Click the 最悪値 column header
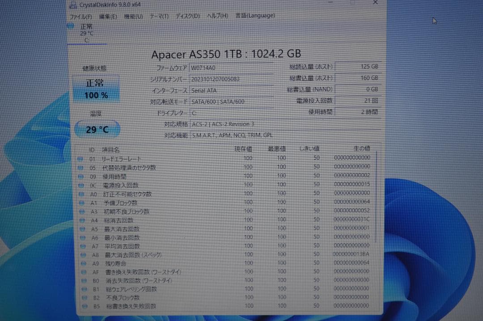Viewport: 483px width, 321px height. pos(277,149)
